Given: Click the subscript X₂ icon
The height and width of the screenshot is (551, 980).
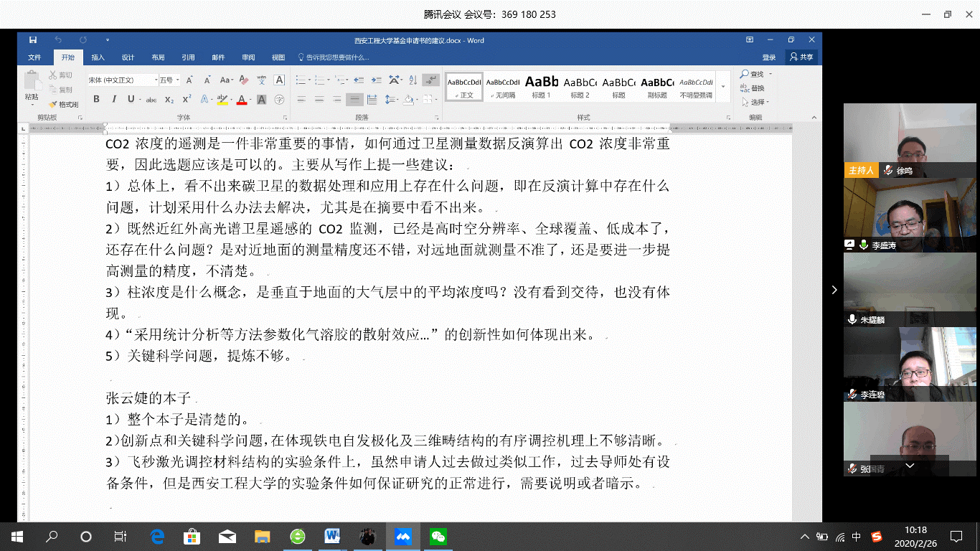Looking at the screenshot, I should coord(169,100).
